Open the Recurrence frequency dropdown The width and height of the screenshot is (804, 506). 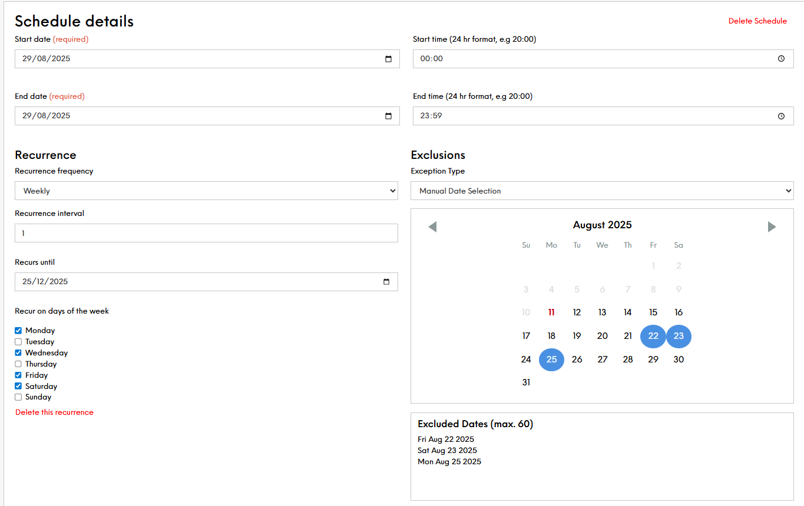click(x=206, y=191)
